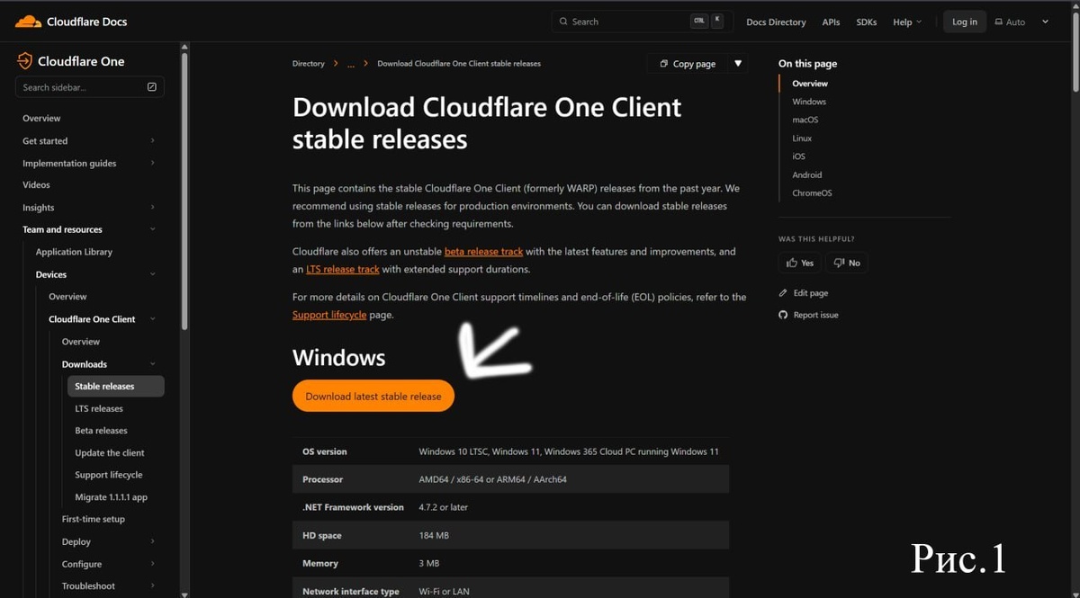The image size is (1080, 598).
Task: Select LTS releases sidebar item
Action: [99, 408]
